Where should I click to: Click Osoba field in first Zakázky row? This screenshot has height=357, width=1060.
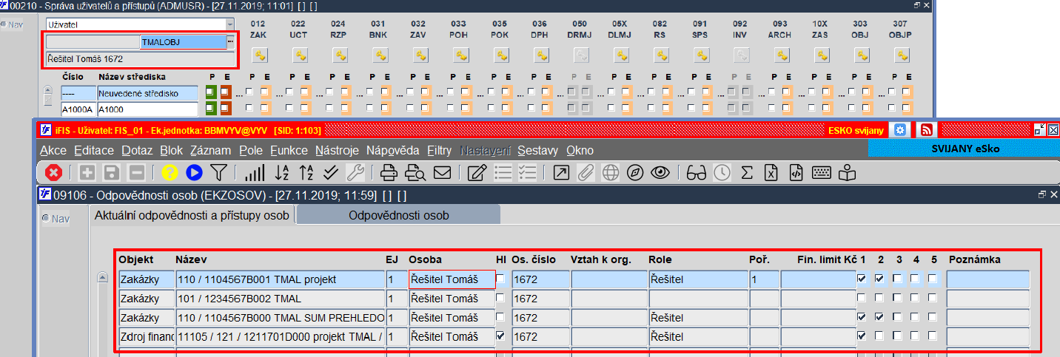click(452, 279)
